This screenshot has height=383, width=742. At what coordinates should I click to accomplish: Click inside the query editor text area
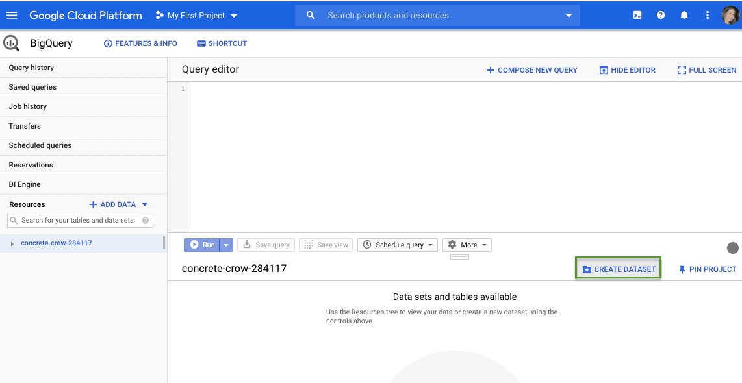465,157
